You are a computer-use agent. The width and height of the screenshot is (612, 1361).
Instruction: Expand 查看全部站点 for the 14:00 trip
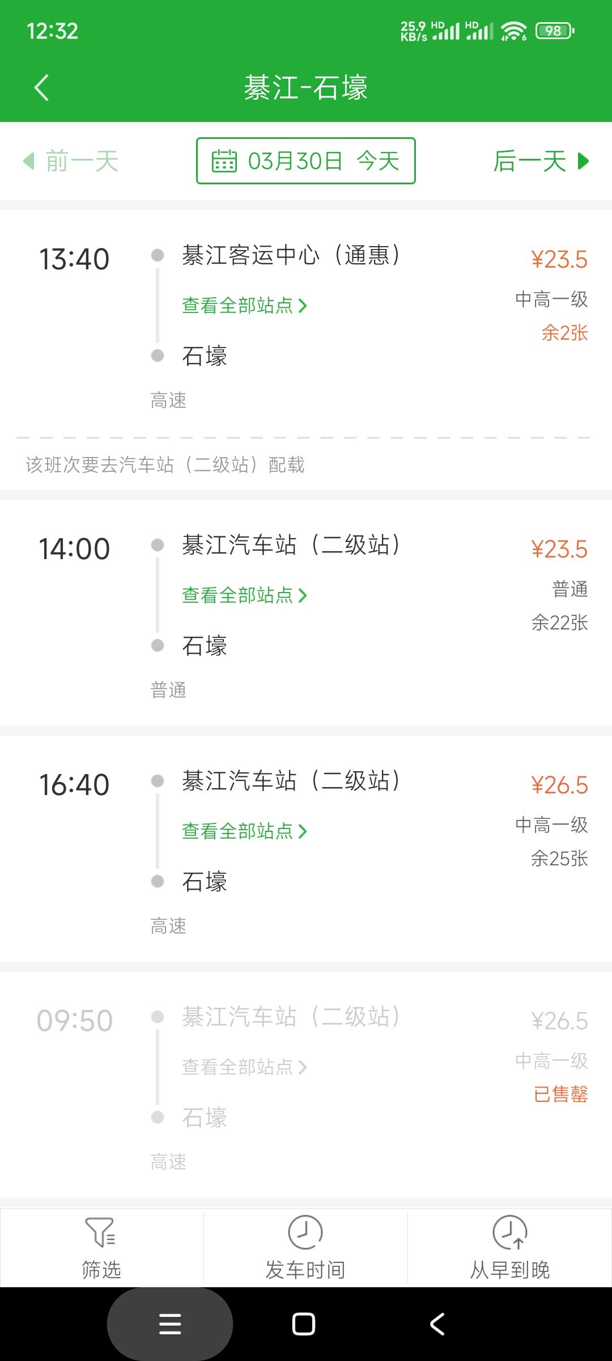[244, 595]
